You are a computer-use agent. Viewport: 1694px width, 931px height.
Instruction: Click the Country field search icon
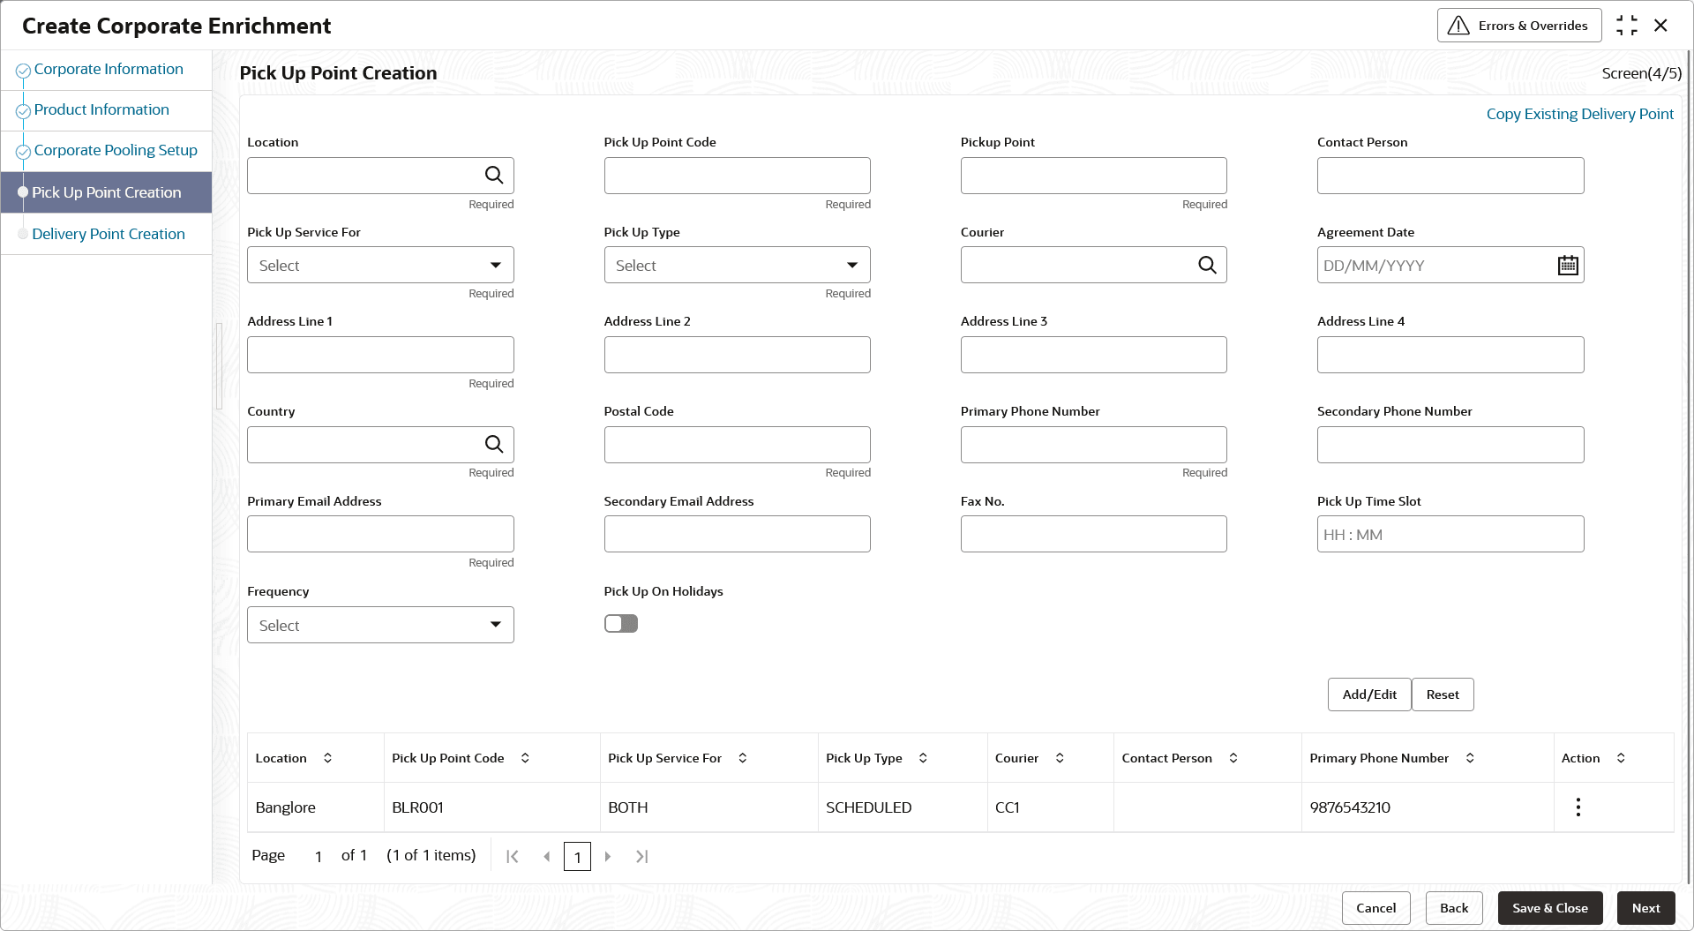[x=494, y=445]
